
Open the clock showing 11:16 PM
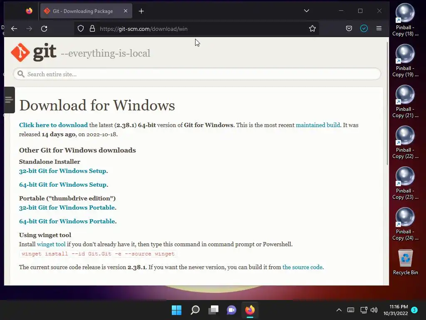[396, 310]
